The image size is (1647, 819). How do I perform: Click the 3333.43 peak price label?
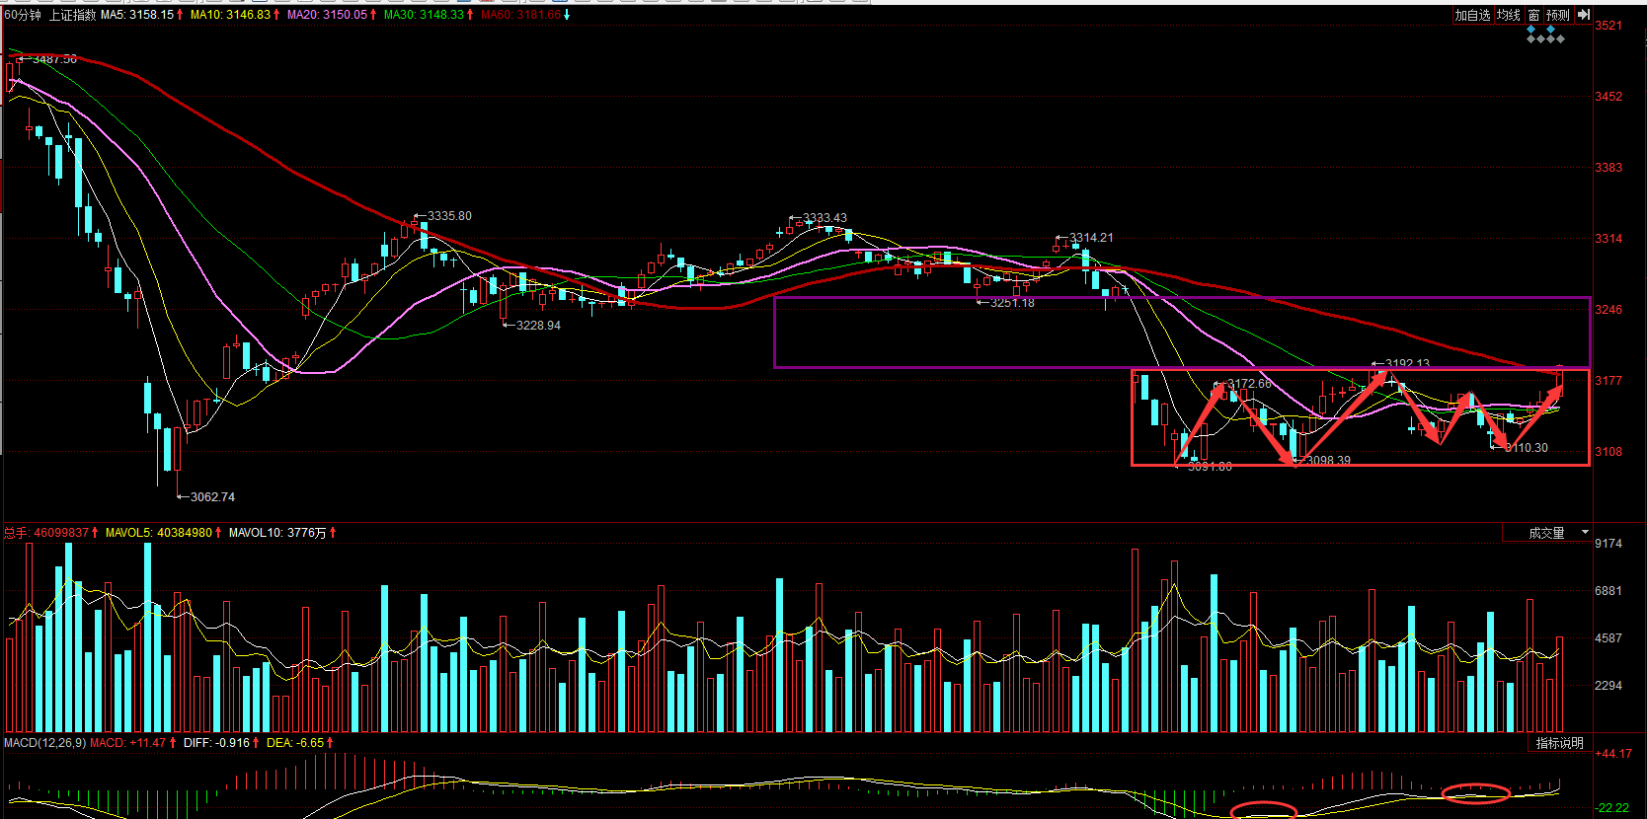pos(824,218)
